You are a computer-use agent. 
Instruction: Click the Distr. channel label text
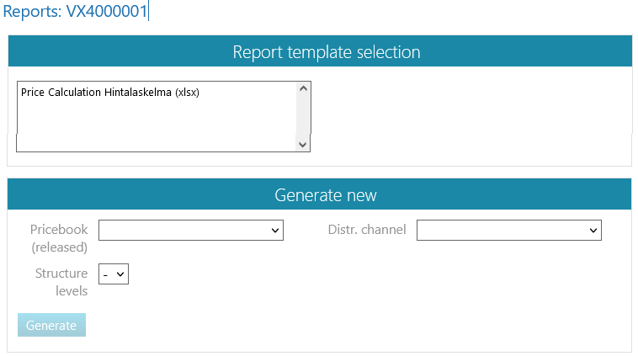(x=366, y=230)
